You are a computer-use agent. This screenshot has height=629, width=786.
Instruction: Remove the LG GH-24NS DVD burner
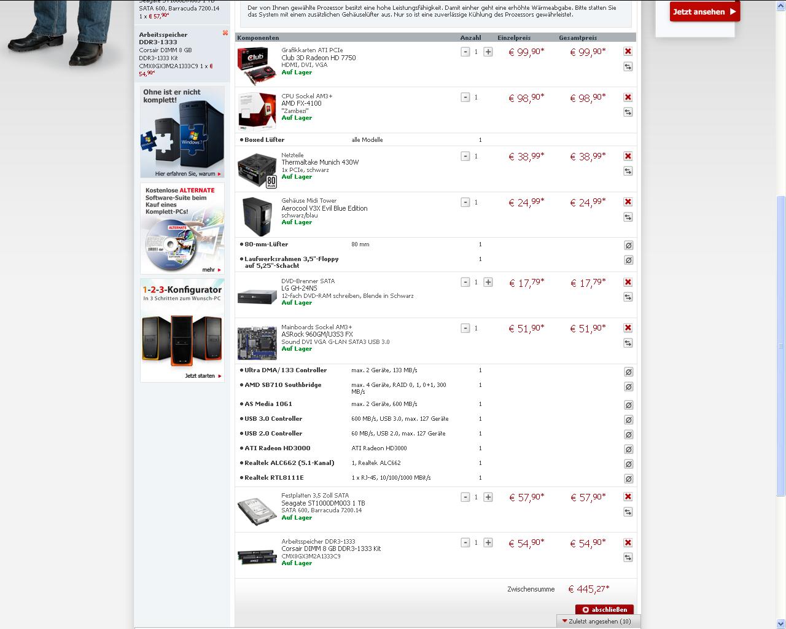click(x=628, y=282)
